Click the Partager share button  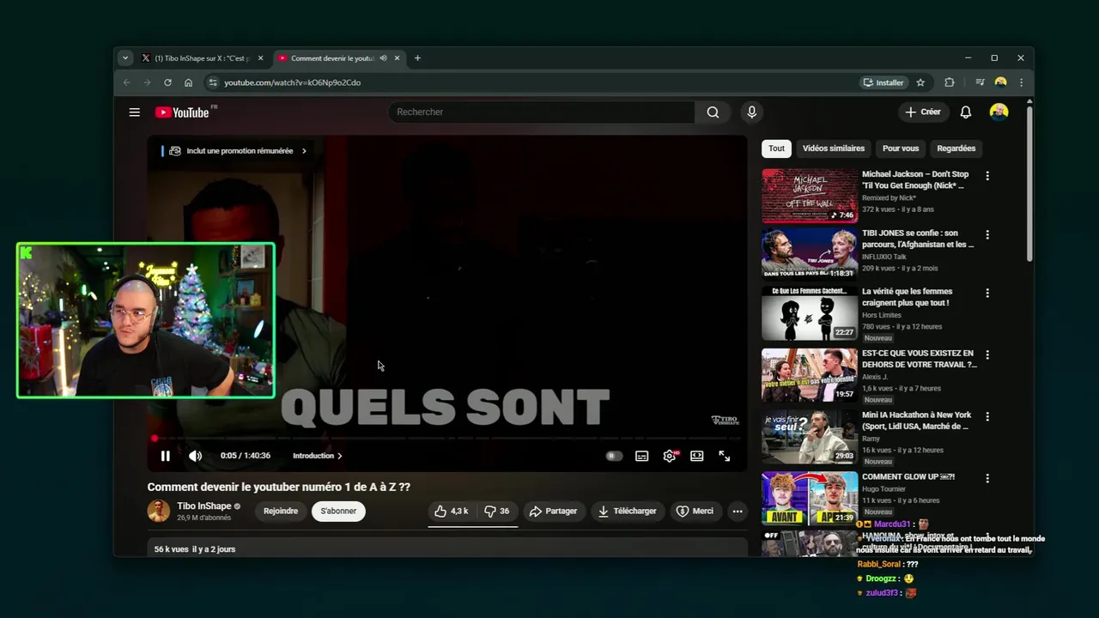553,511
